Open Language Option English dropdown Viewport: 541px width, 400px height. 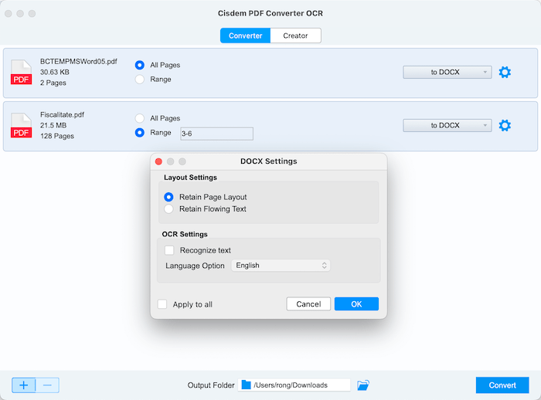[281, 266]
